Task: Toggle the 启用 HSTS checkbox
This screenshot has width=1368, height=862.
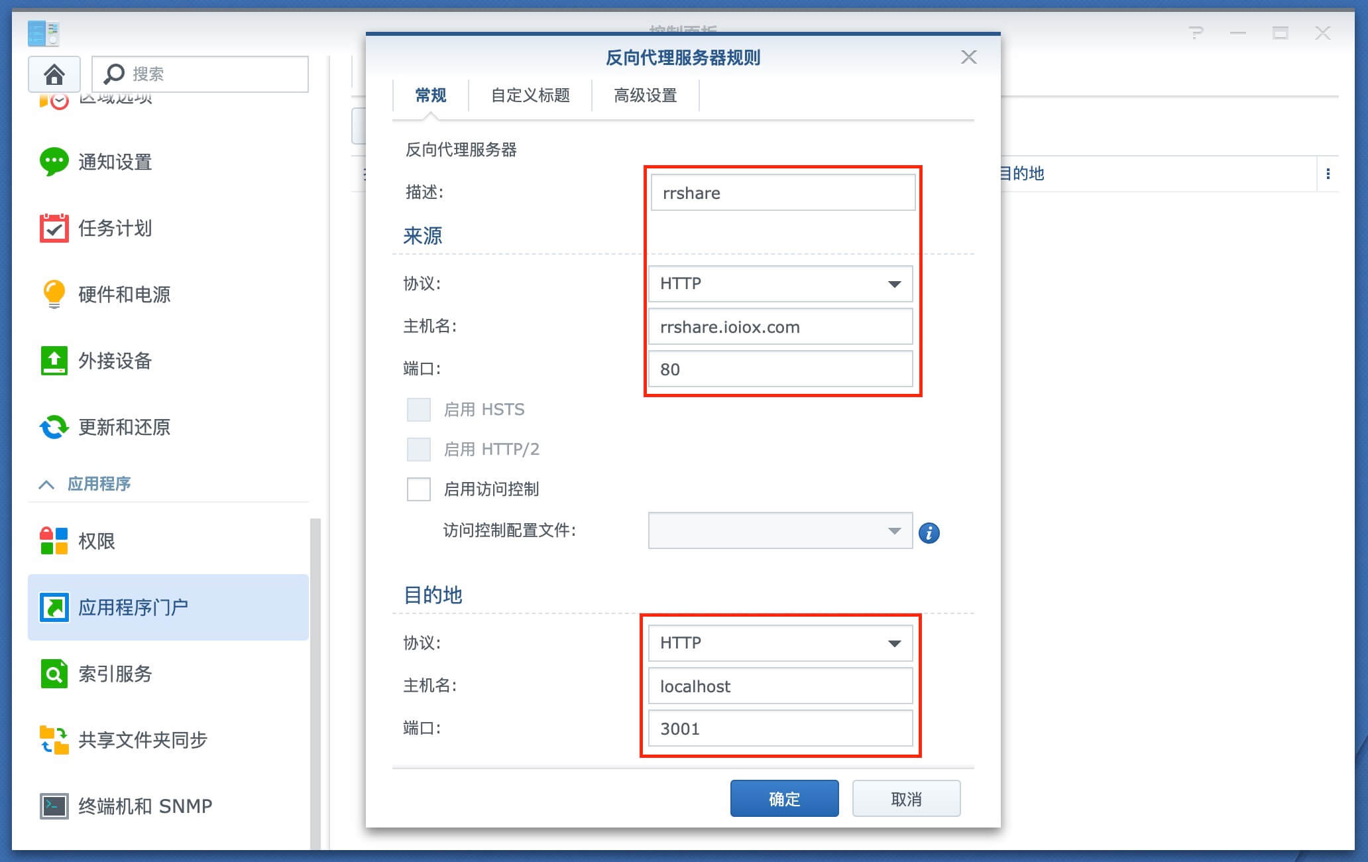Action: [418, 410]
